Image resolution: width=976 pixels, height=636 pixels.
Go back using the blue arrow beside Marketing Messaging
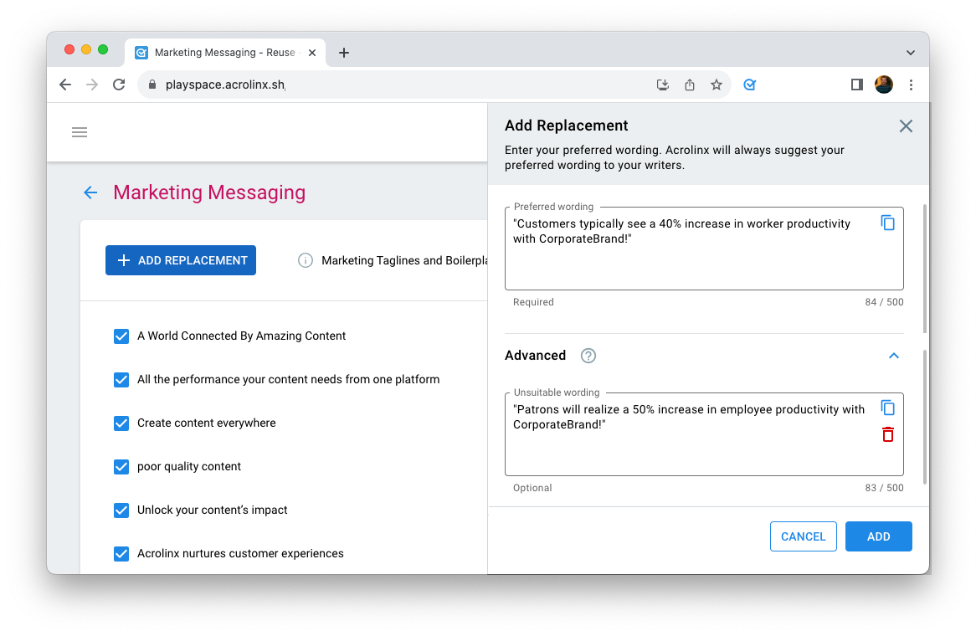(90, 192)
